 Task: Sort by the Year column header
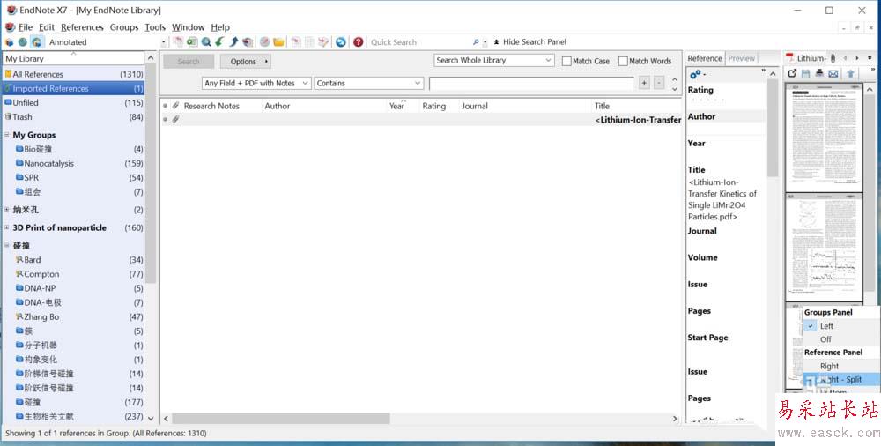[396, 106]
